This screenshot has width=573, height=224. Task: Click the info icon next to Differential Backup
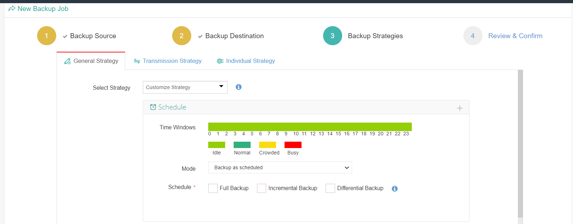point(394,189)
